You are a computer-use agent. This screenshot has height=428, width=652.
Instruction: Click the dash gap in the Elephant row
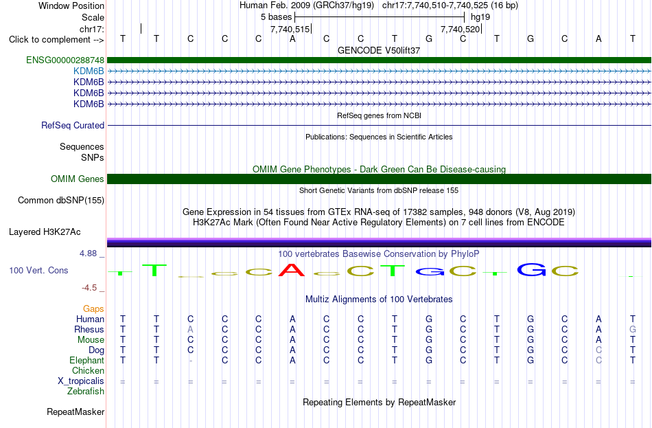190,361
